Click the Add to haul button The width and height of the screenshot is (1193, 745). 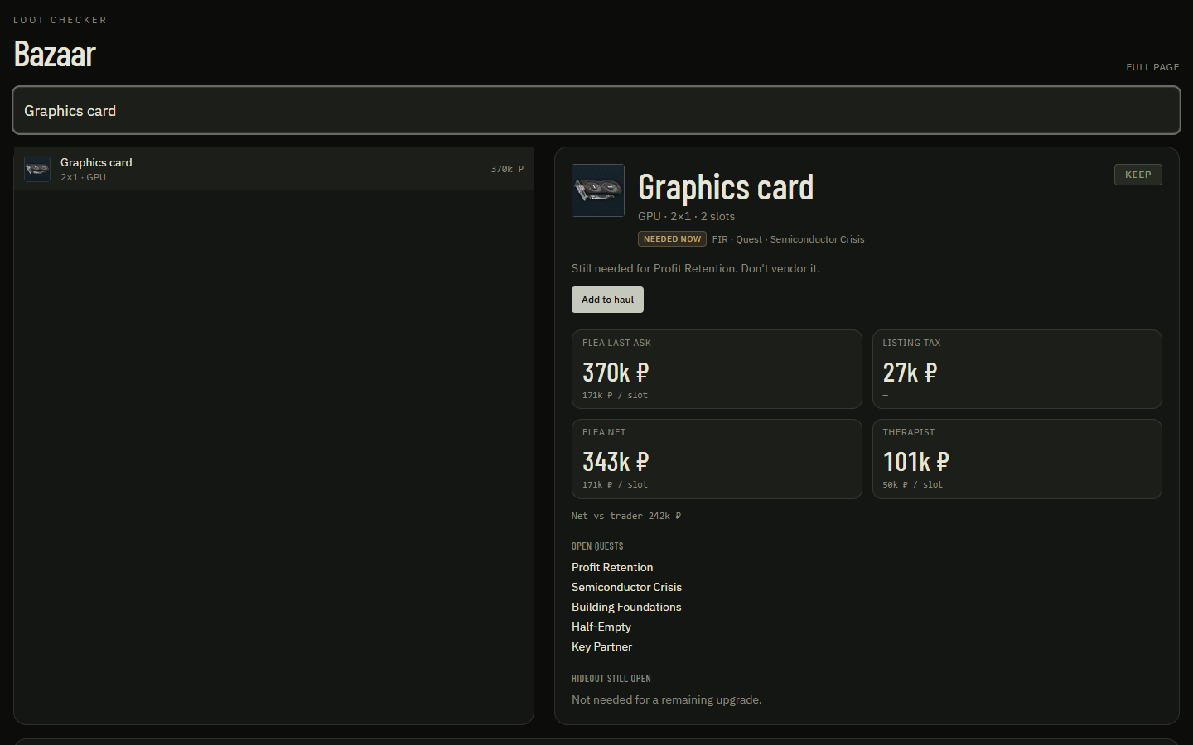607,300
